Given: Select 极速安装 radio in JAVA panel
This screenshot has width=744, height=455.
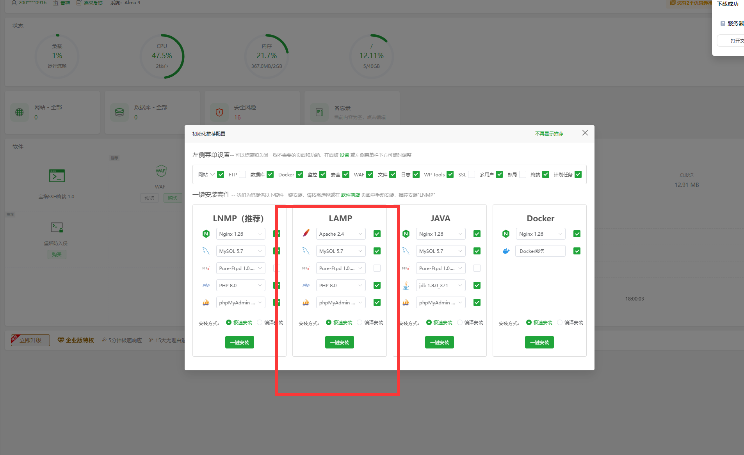Looking at the screenshot, I should click(429, 322).
